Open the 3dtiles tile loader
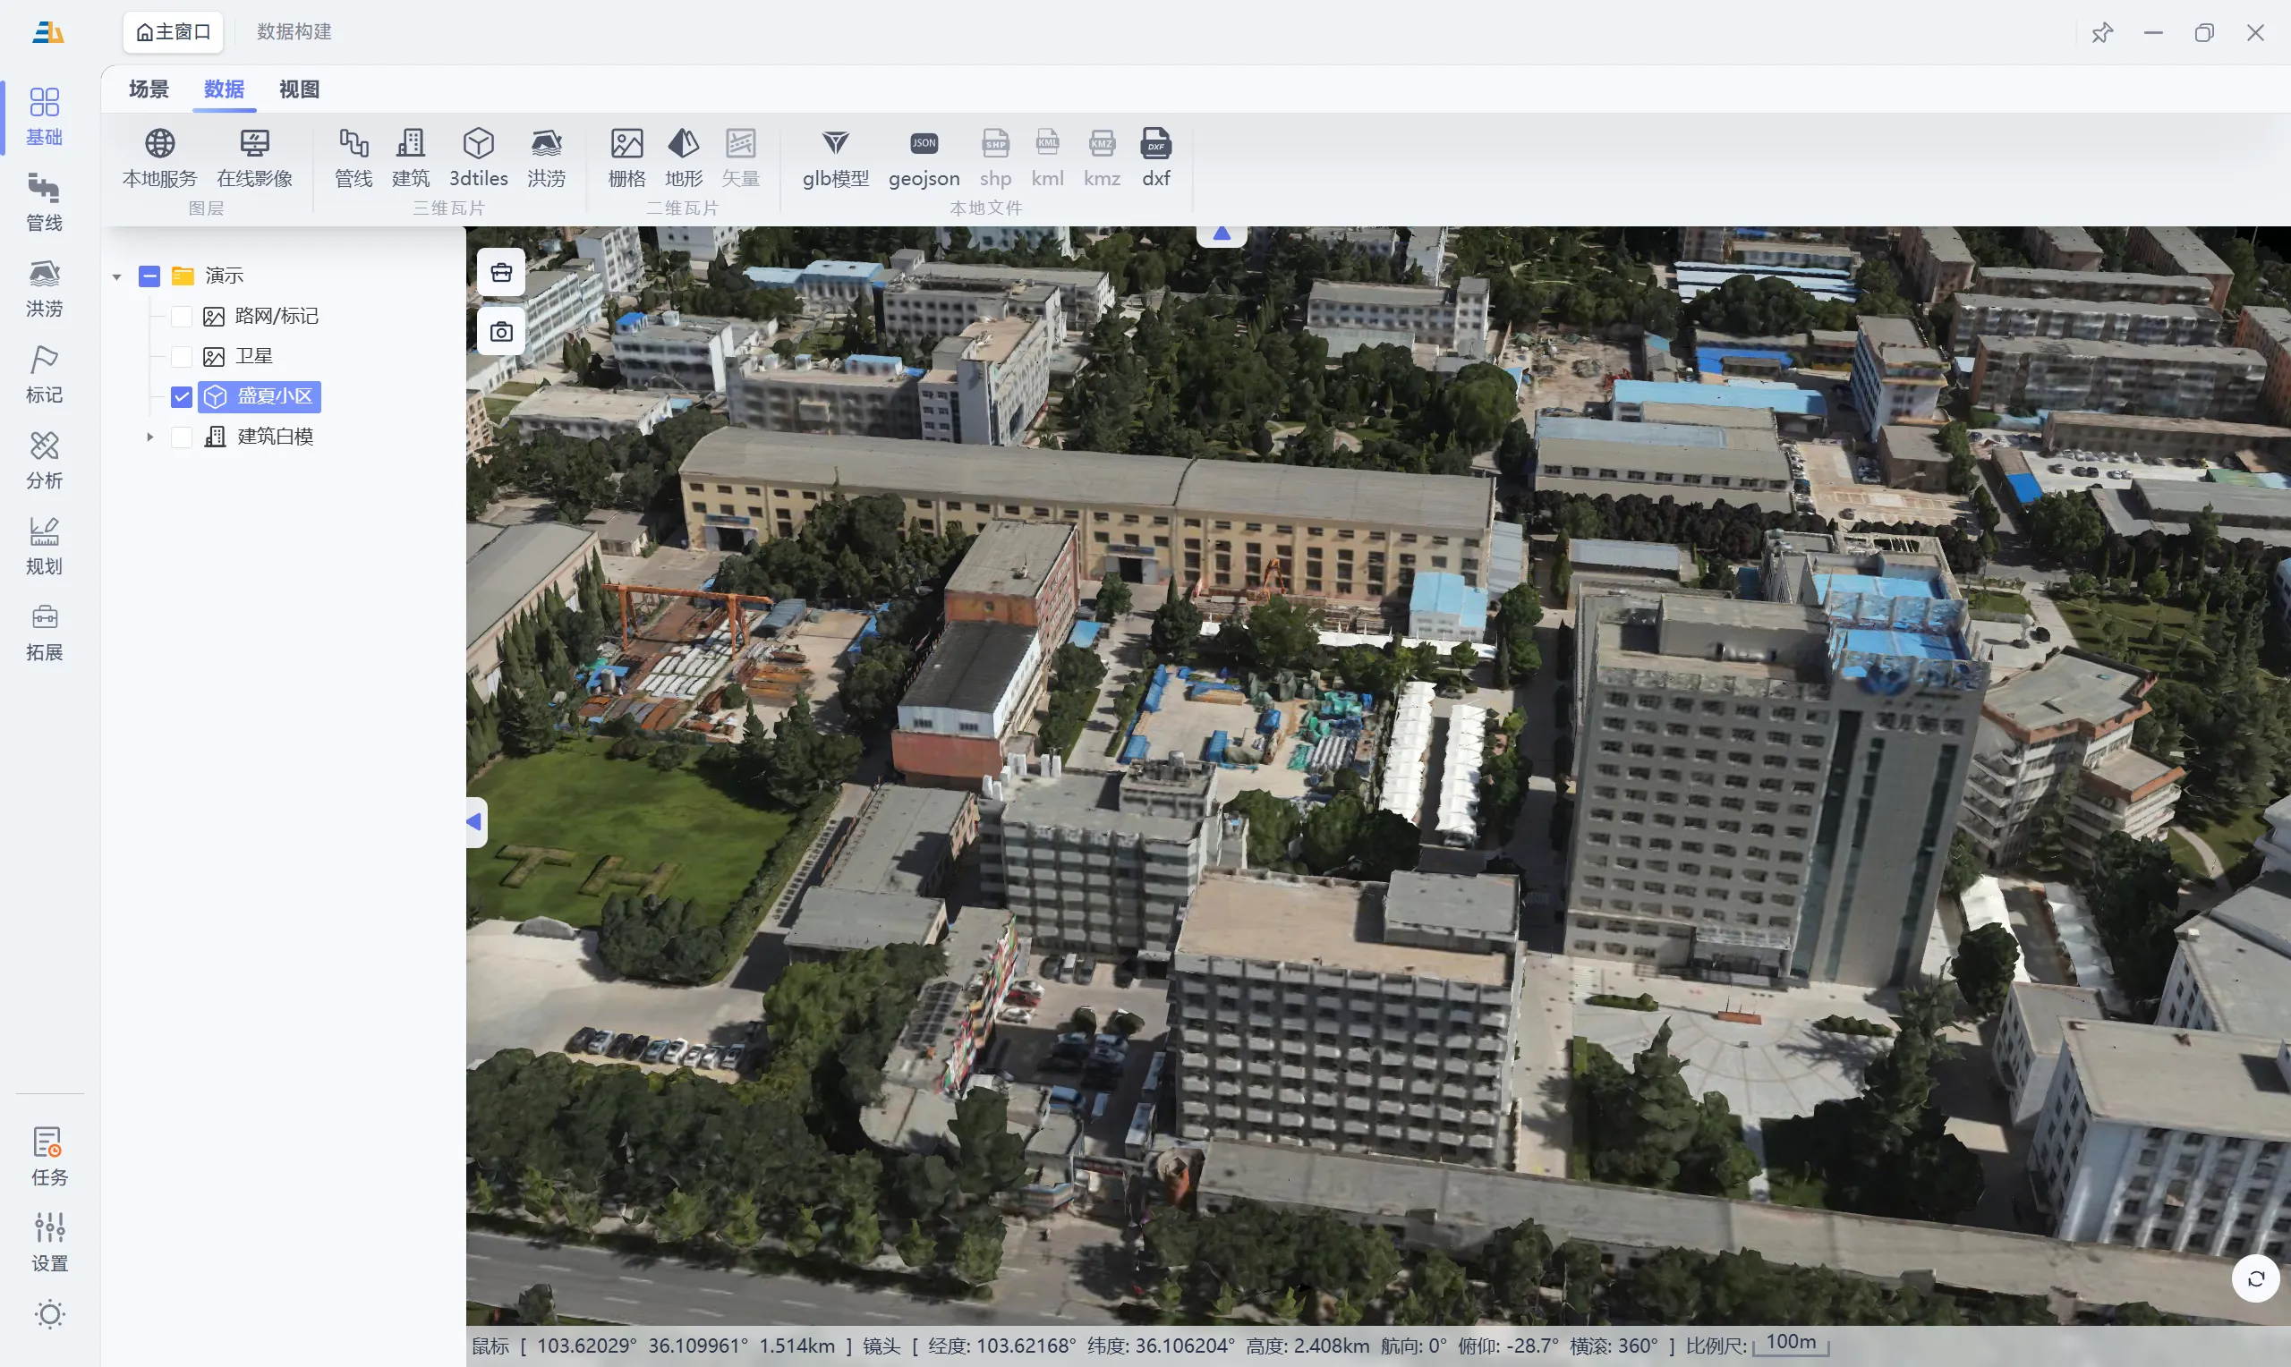This screenshot has height=1367, width=2291. tap(478, 157)
